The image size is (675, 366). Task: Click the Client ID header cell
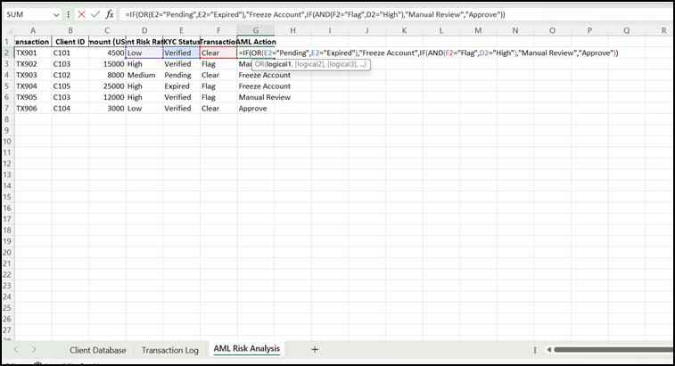(x=70, y=42)
